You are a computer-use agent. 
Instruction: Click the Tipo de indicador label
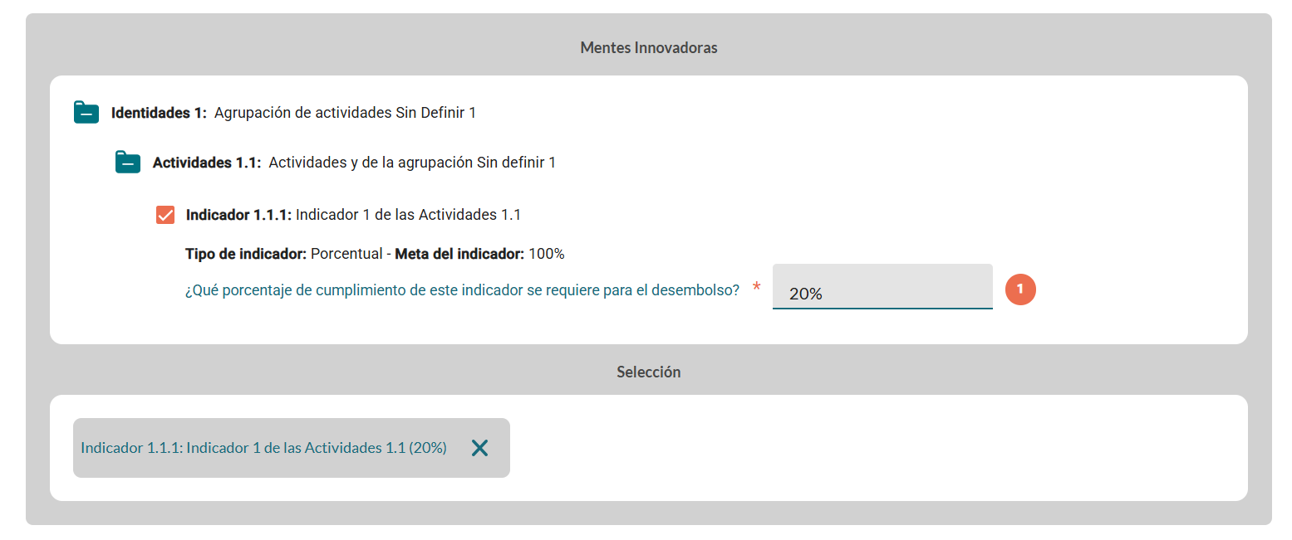(246, 254)
